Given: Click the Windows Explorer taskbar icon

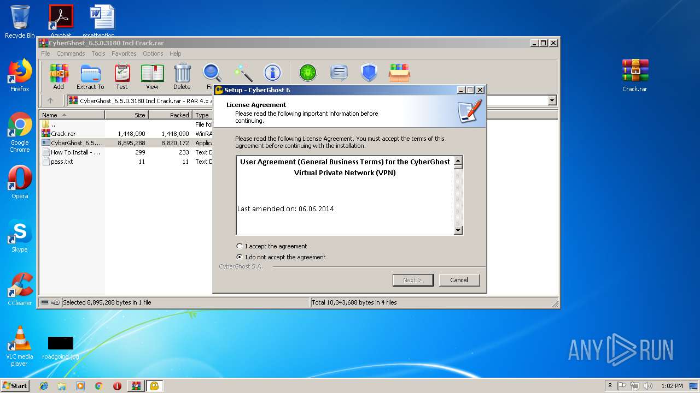Looking at the screenshot, I should tap(62, 386).
